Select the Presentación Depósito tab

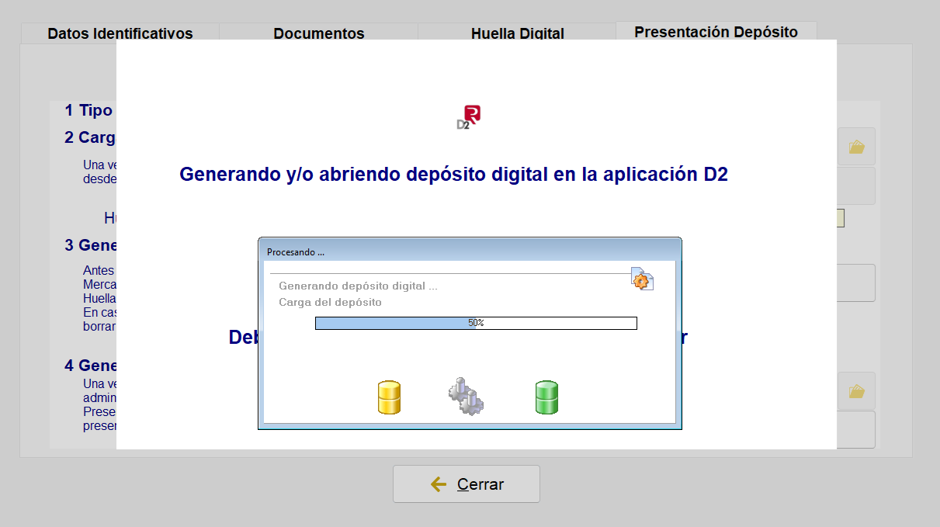[x=716, y=32]
